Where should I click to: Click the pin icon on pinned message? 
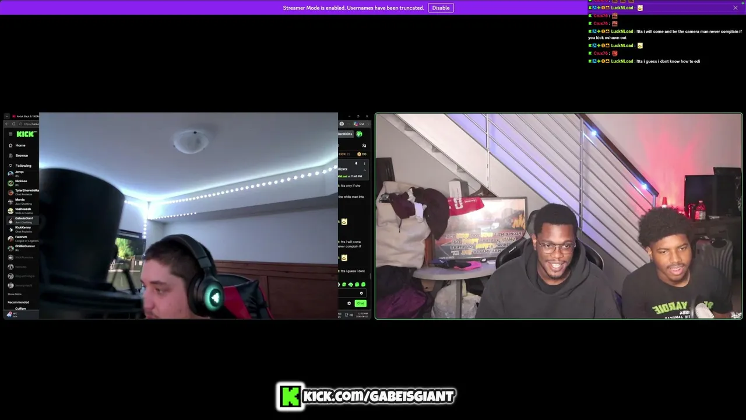[356, 164]
